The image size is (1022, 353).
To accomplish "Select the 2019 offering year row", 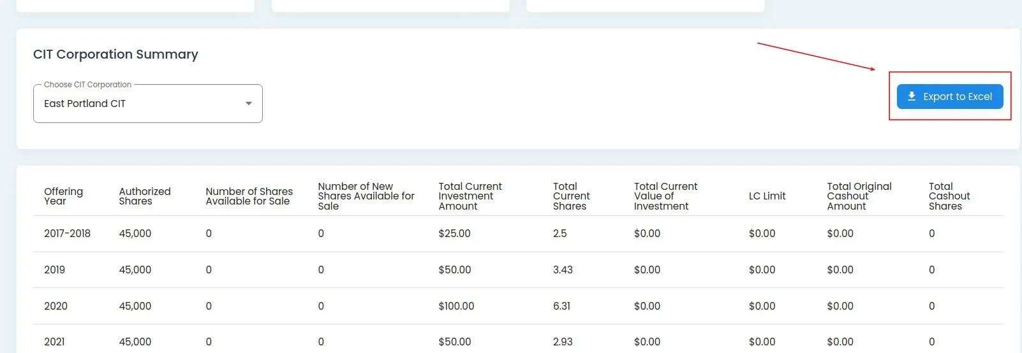I will (x=54, y=270).
